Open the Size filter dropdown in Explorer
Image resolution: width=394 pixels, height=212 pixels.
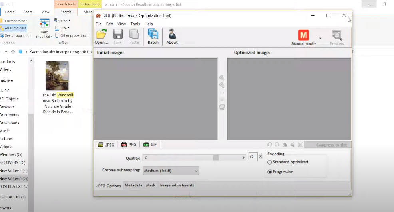(x=62, y=28)
